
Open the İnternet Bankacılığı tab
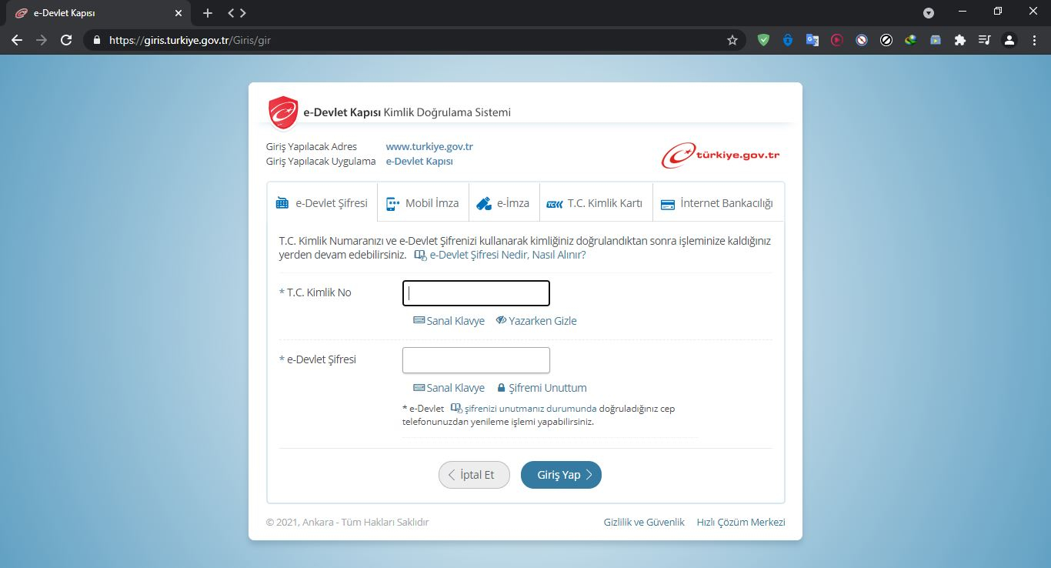(717, 204)
